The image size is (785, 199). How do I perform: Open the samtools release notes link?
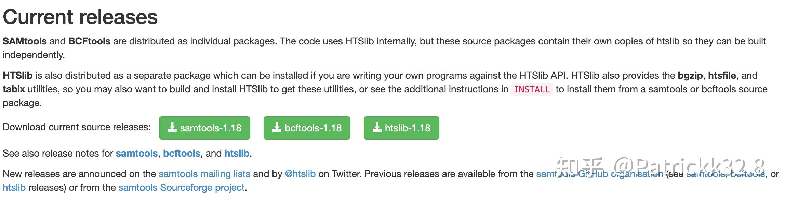click(136, 154)
